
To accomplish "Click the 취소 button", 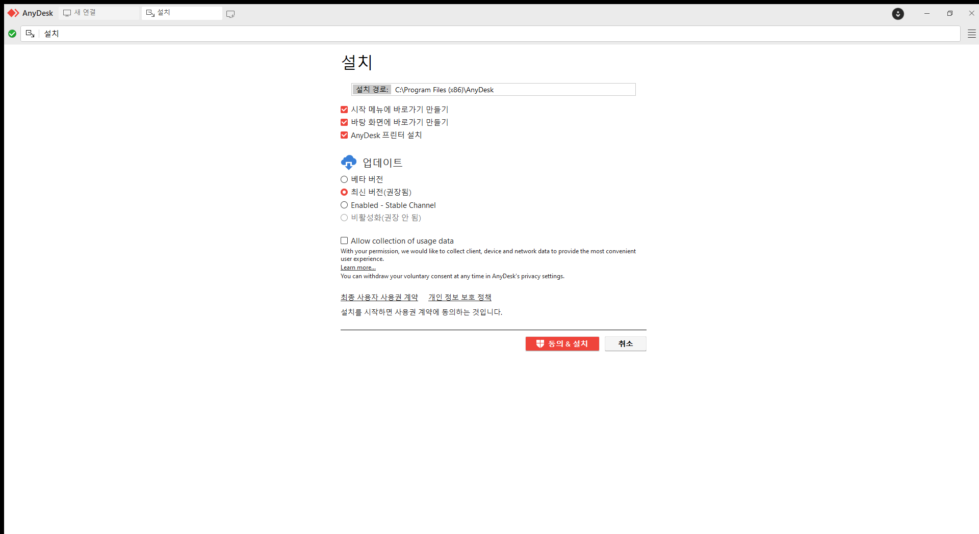I will coord(626,344).
